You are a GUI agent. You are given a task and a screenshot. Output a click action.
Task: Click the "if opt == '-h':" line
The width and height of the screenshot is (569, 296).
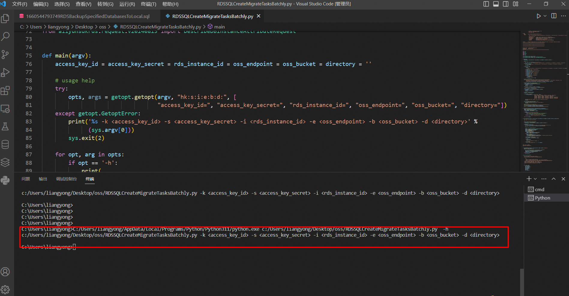pos(93,163)
